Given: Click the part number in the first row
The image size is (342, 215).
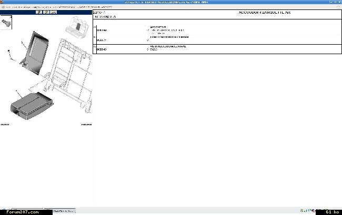Looking at the screenshot, I should tap(102, 30).
